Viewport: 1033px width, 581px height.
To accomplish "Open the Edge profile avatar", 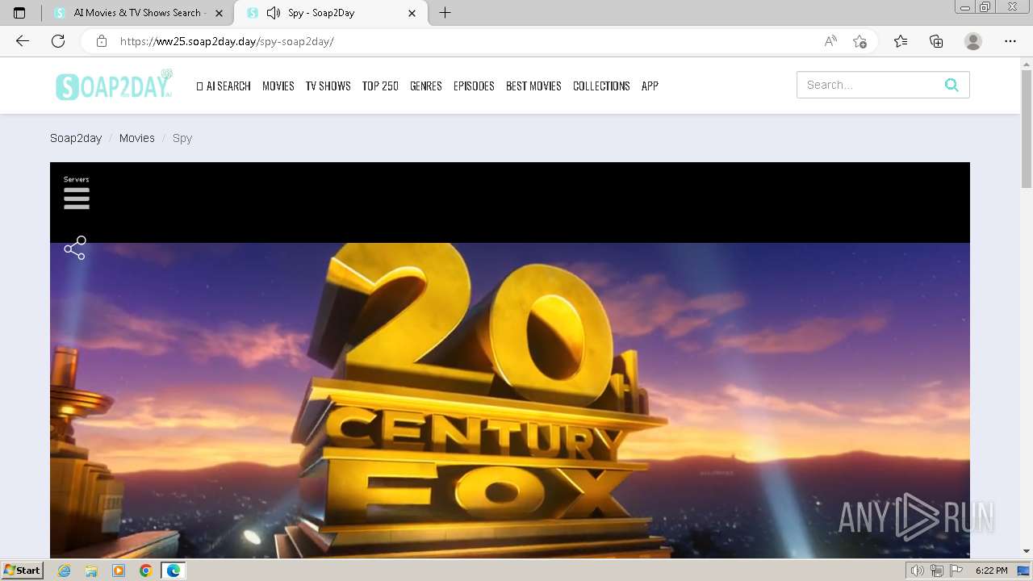I will pyautogui.click(x=973, y=41).
